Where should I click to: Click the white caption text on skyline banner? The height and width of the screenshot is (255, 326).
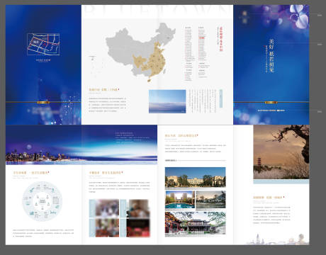coord(132,138)
